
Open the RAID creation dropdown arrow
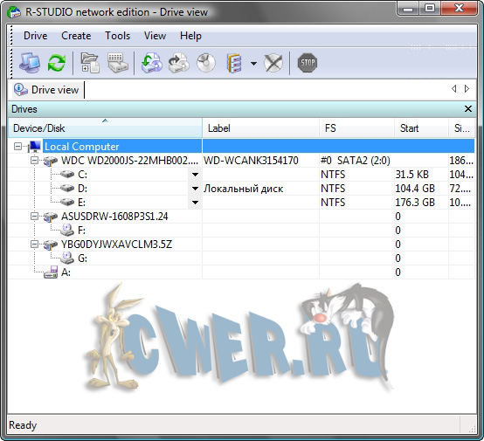pyautogui.click(x=253, y=64)
